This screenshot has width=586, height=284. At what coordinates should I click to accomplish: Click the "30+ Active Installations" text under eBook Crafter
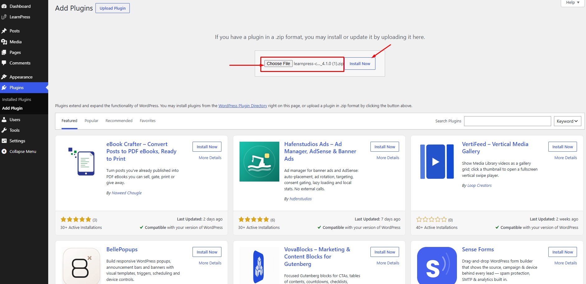point(81,228)
